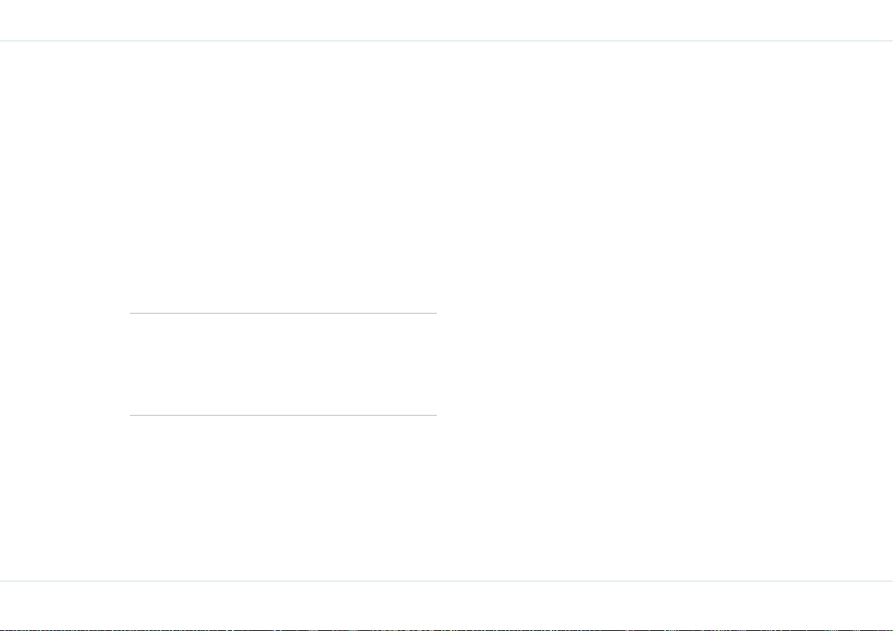
Task: Click the upper gray divider line in content area
Action: pos(283,313)
